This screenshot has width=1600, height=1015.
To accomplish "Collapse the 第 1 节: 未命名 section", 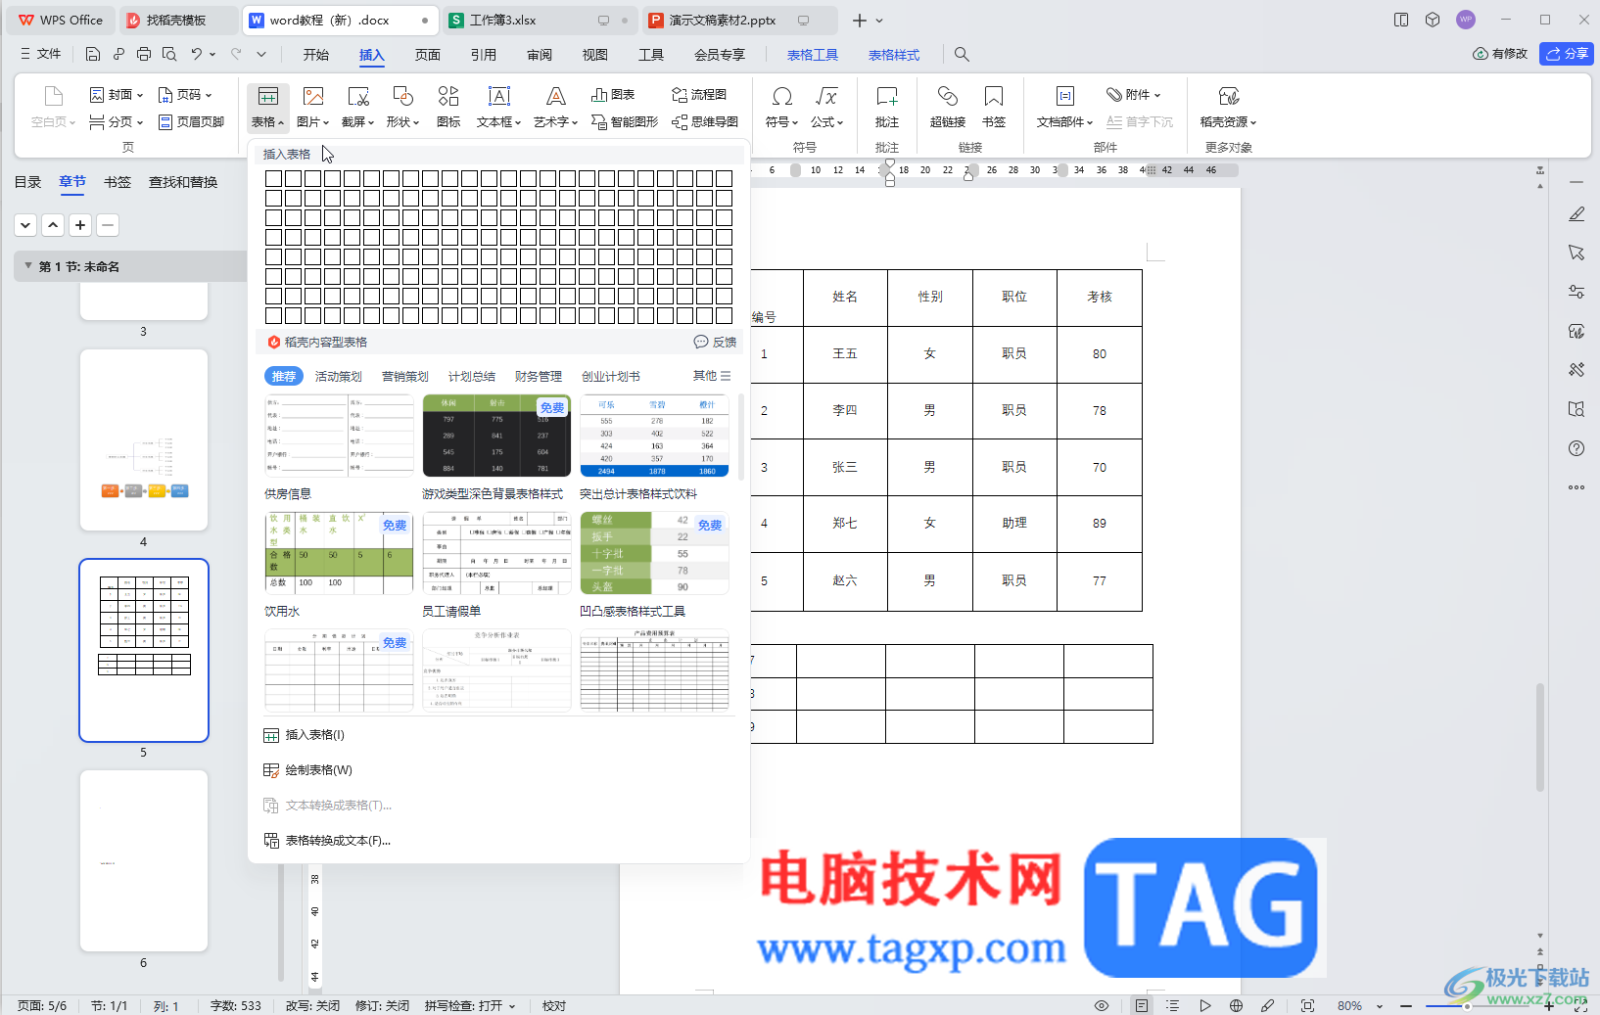I will click(x=28, y=266).
